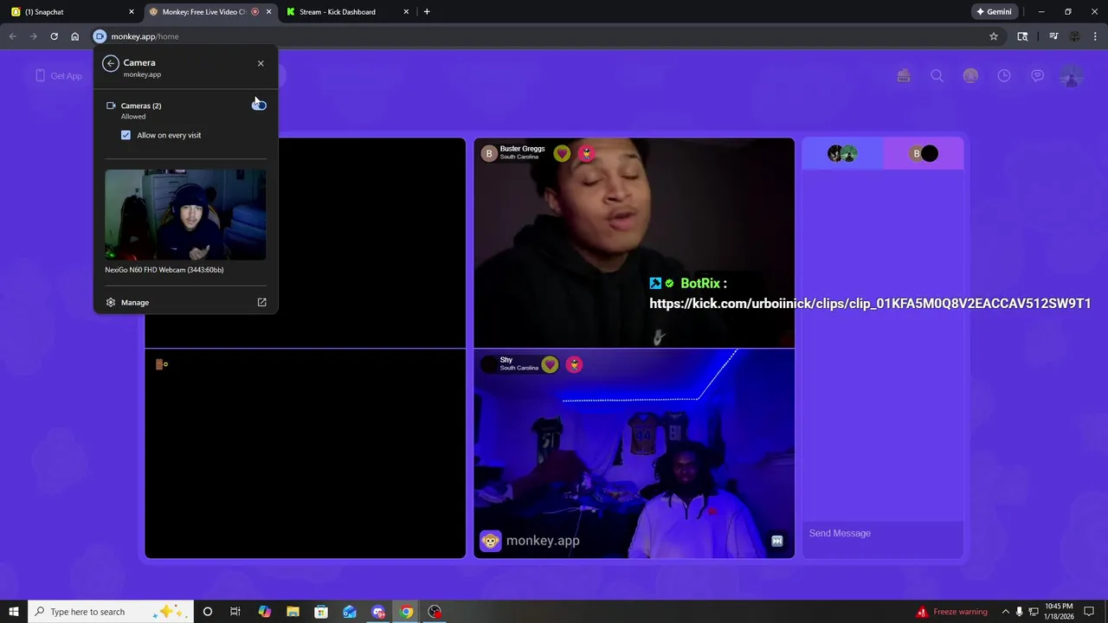Go to browser home page
The width and height of the screenshot is (1108, 623).
[74, 36]
